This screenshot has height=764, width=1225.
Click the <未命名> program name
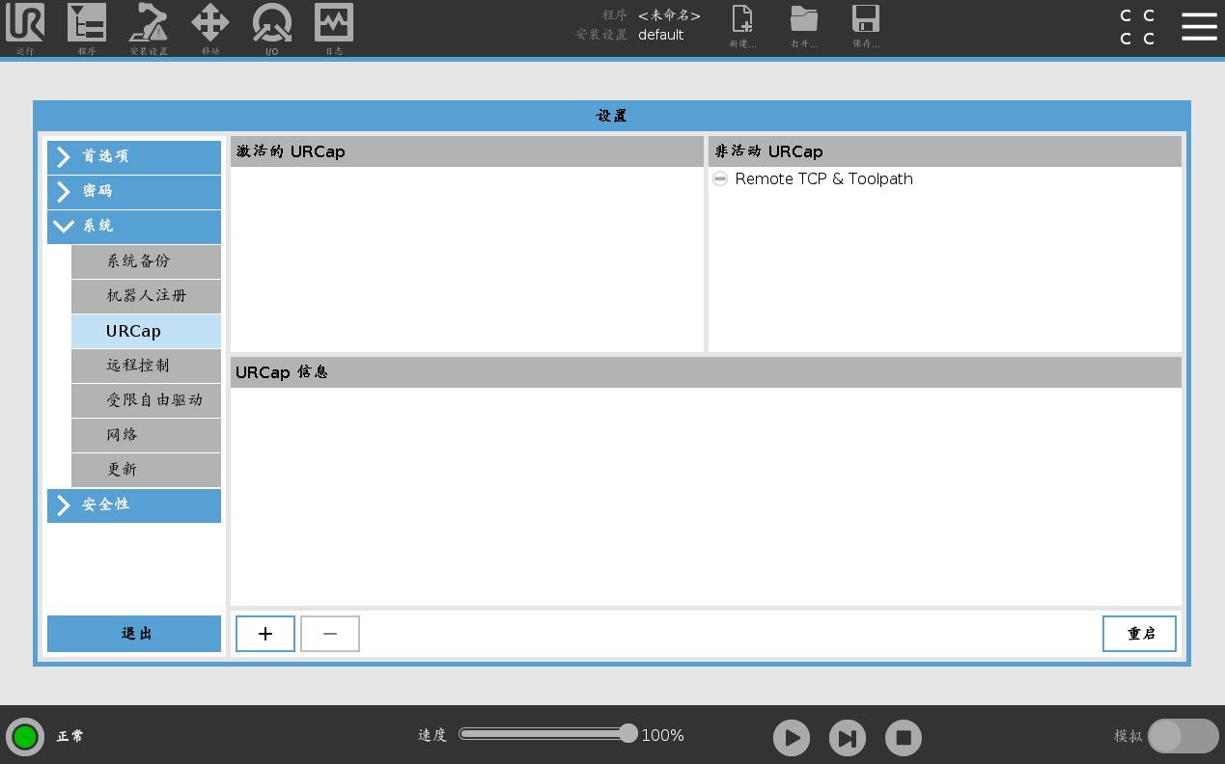[669, 15]
